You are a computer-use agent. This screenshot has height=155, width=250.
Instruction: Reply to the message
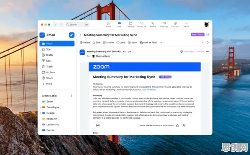coord(125,52)
